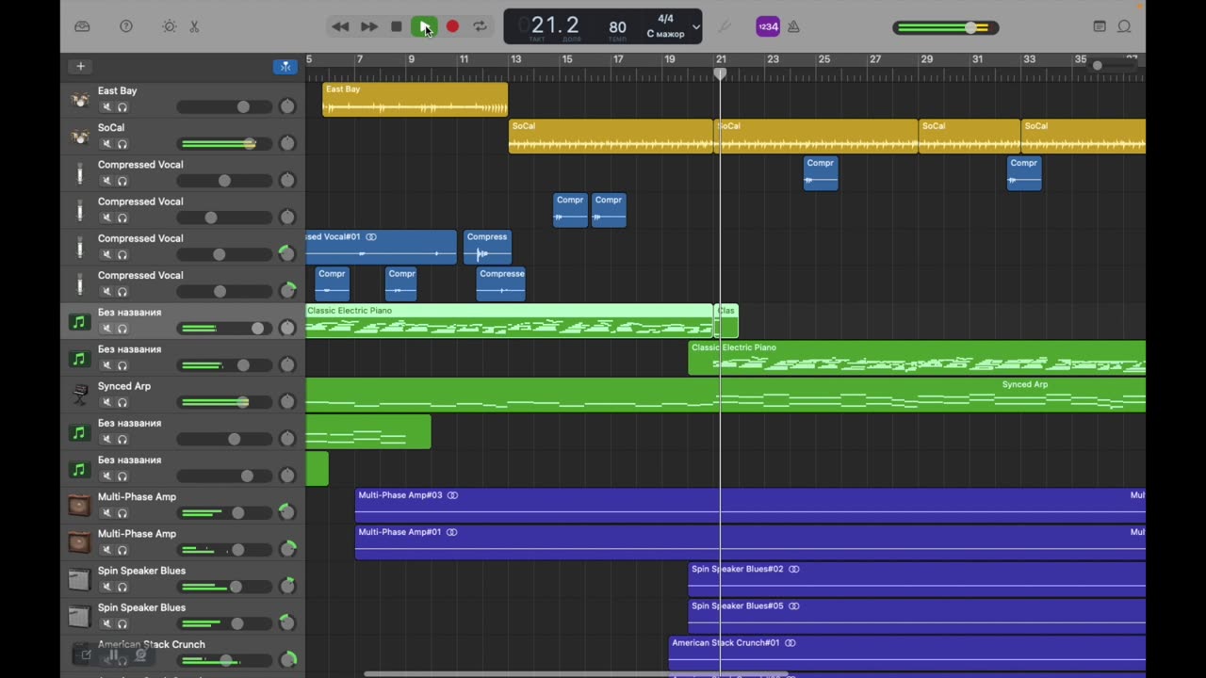
Task: Select the light green Classic Electric Piano region
Action: point(509,320)
